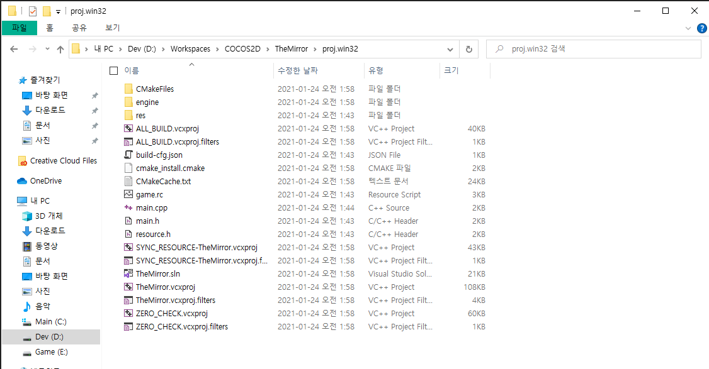
Task: Select the engine folder icon
Action: click(128, 102)
